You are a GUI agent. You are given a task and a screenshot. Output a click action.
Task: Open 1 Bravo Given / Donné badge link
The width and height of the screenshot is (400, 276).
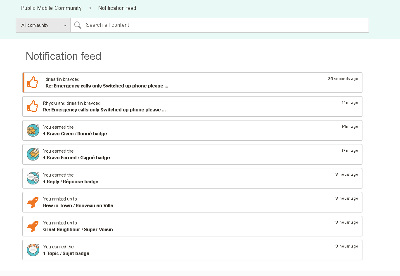pyautogui.click(x=75, y=134)
